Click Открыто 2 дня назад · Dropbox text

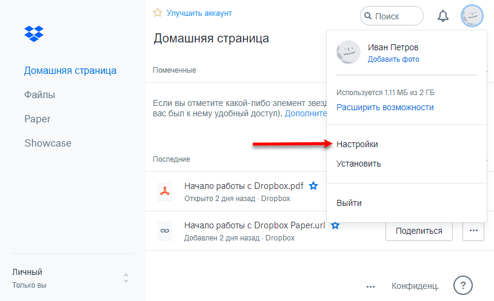(237, 199)
